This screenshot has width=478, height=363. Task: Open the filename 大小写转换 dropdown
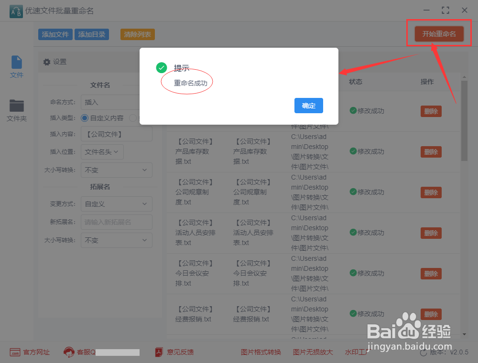click(x=117, y=170)
